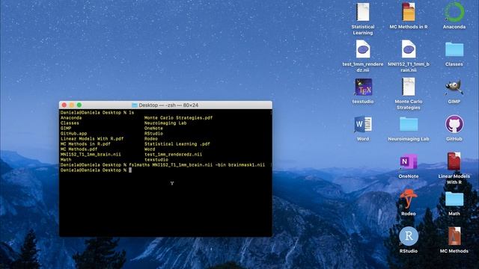Click the Terminal cursor at the prompt

pyautogui.click(x=130, y=170)
